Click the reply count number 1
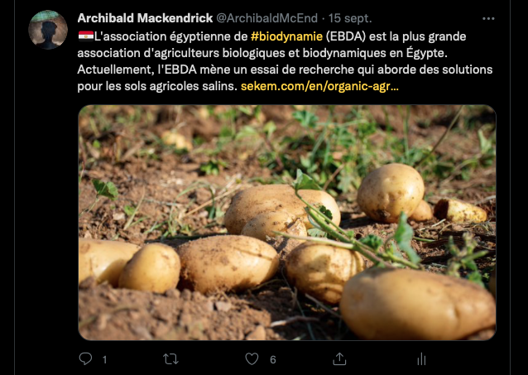 click(105, 360)
